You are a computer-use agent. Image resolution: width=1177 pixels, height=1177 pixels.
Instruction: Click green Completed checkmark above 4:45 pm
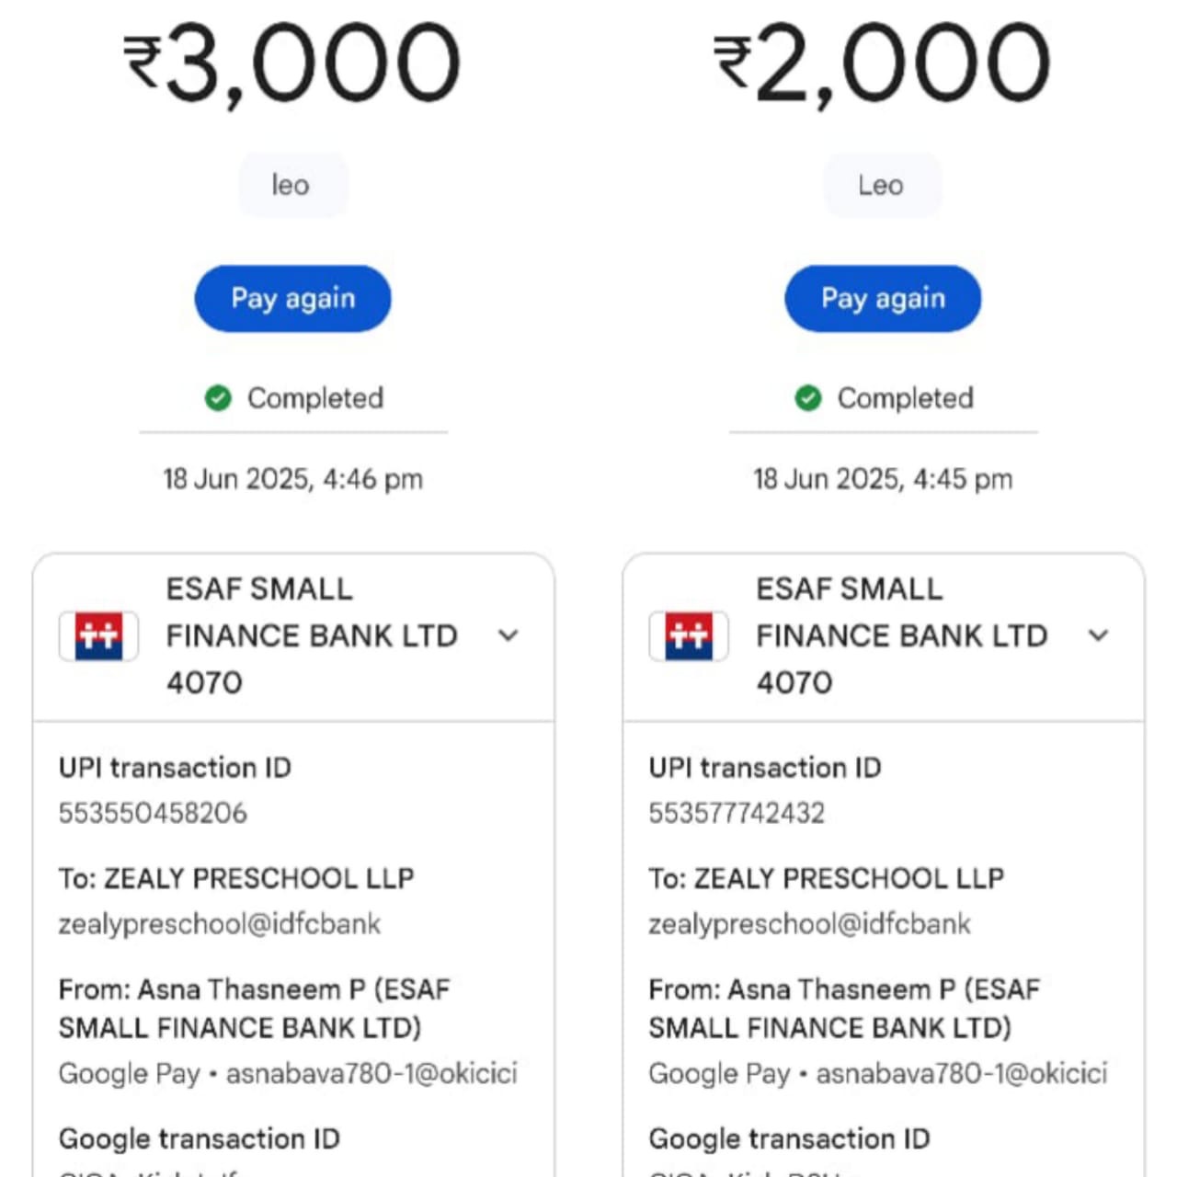pos(808,398)
